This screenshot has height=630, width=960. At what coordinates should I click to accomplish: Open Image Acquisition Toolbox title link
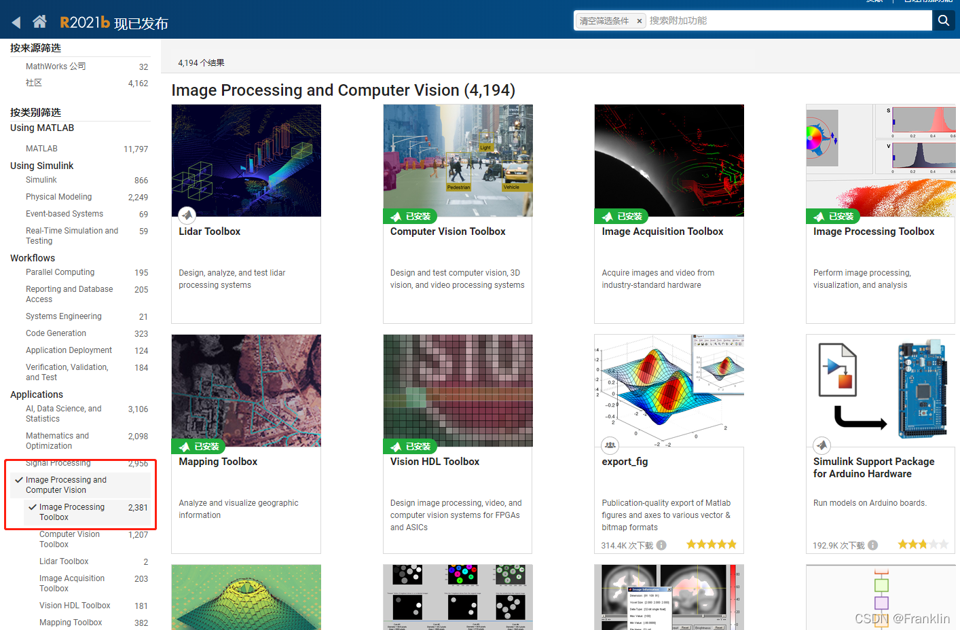(663, 231)
